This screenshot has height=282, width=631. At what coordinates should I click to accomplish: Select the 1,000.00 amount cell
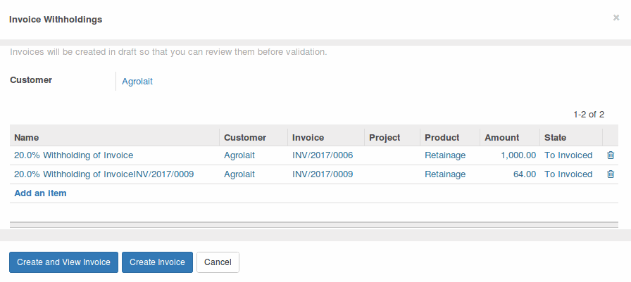click(509, 155)
